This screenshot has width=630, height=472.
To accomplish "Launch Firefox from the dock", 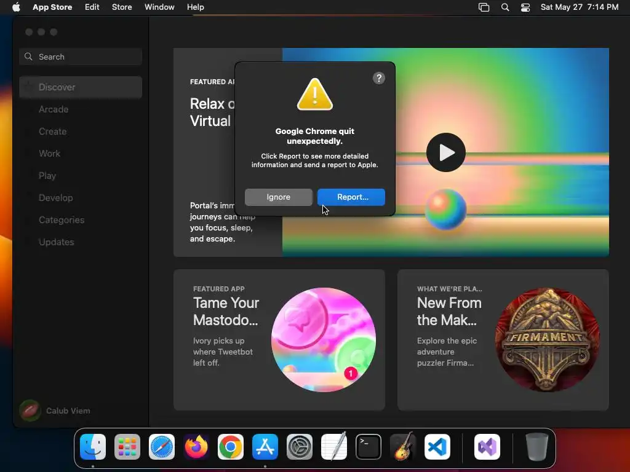I will [x=196, y=447].
